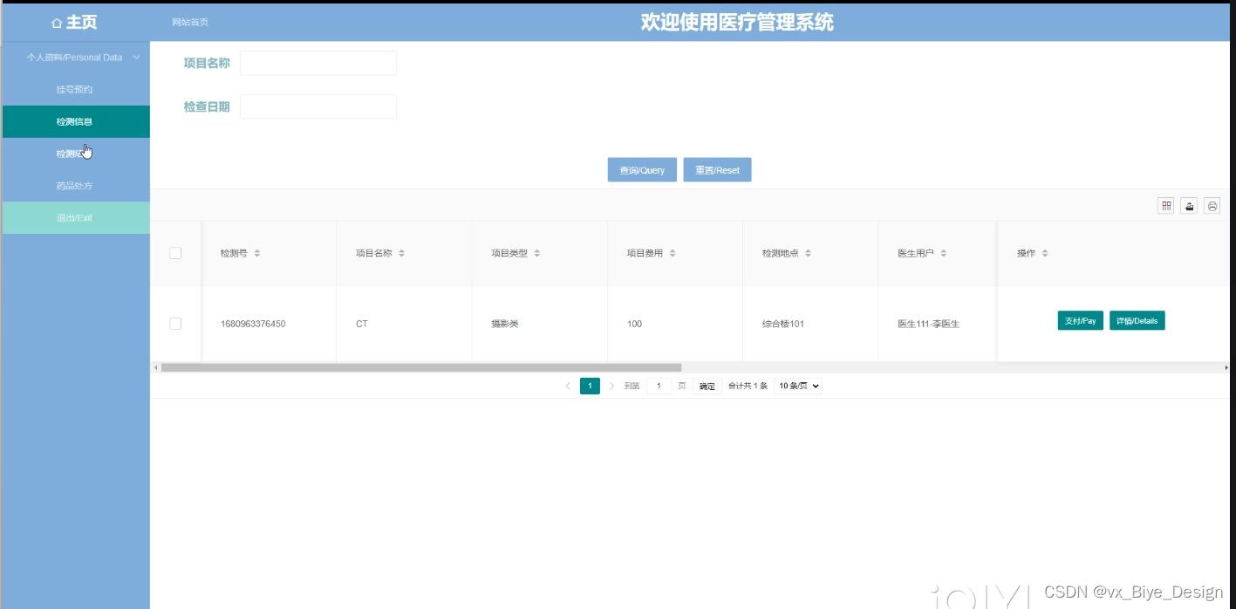This screenshot has width=1236, height=609.
Task: Click the 主页 title text
Action: [82, 23]
